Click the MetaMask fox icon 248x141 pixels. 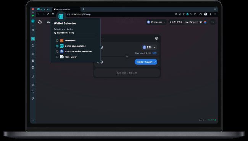(x=62, y=41)
